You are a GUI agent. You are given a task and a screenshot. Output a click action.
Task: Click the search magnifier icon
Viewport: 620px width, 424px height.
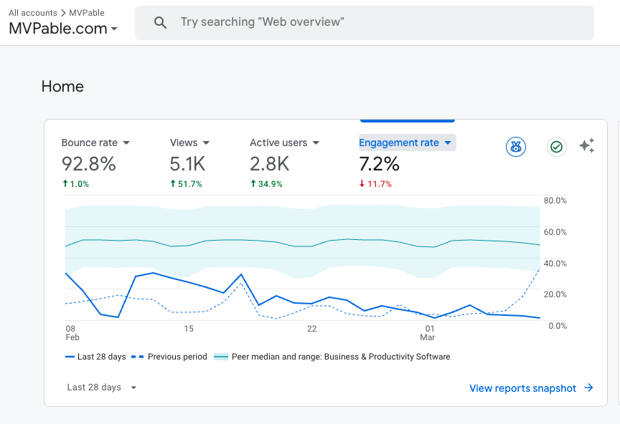[160, 22]
